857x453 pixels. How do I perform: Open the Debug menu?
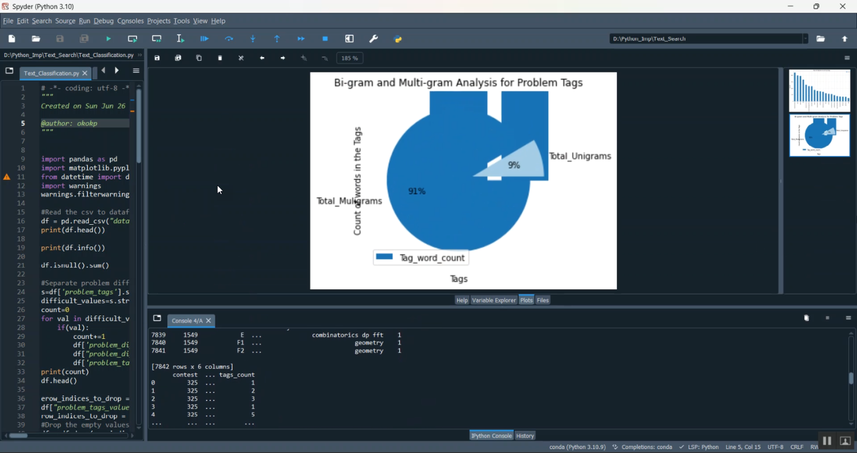[x=103, y=21]
